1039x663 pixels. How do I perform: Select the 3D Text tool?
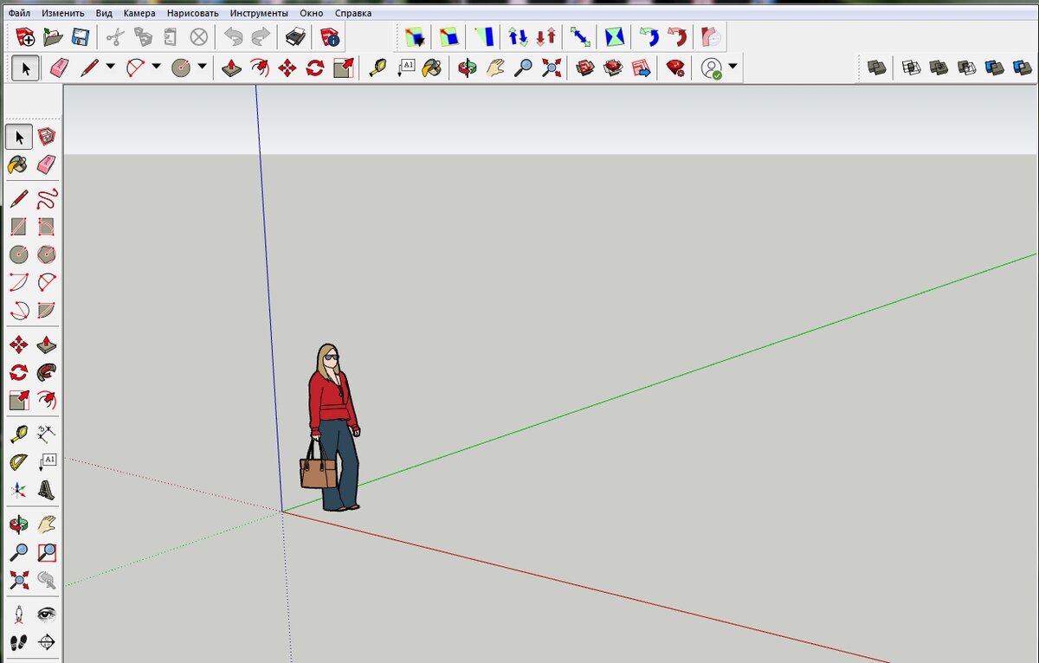tap(47, 490)
